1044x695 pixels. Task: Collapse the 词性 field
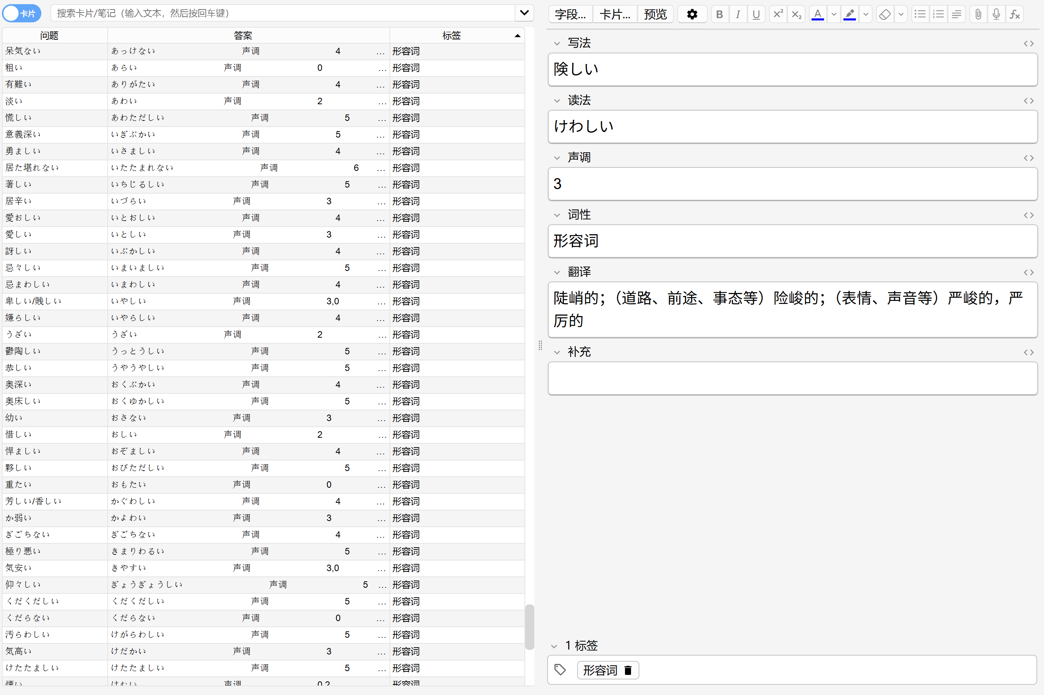[557, 215]
